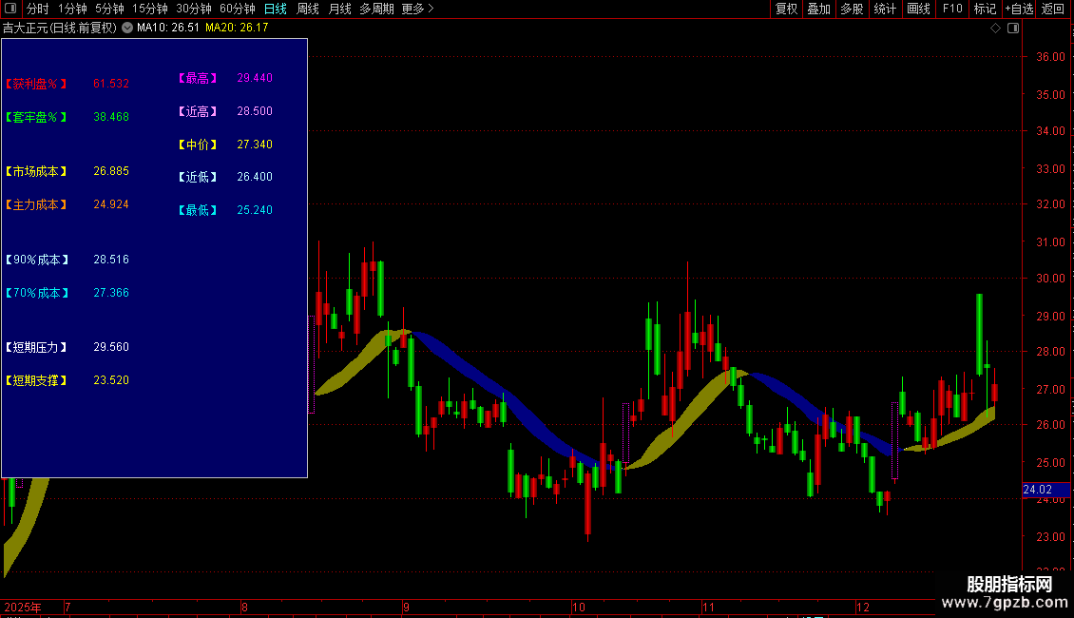
Task: Open the F10 company info
Action: [952, 9]
